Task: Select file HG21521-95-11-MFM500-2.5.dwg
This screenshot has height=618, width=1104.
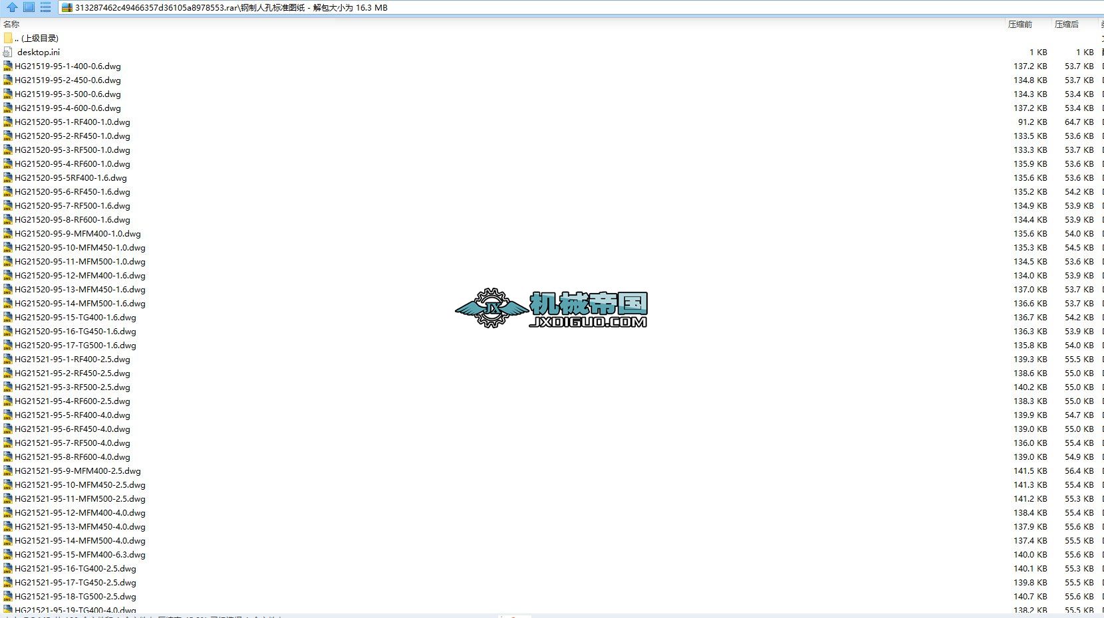Action: click(x=80, y=498)
